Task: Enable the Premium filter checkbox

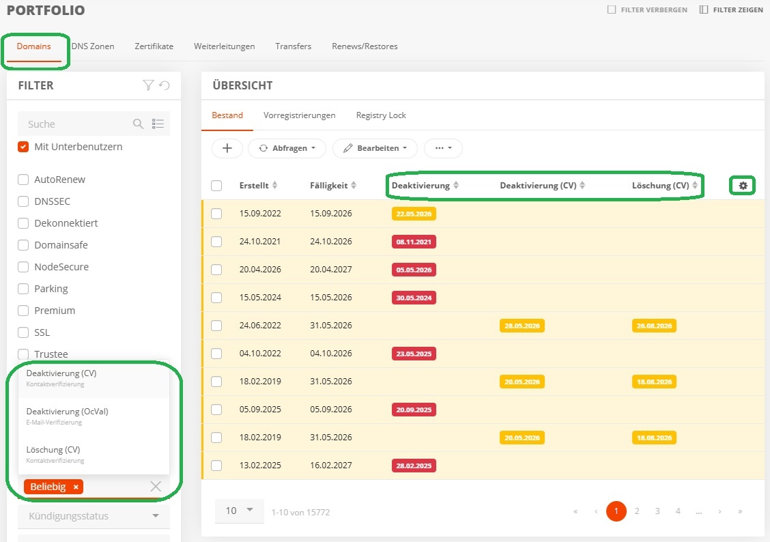Action: 23,311
